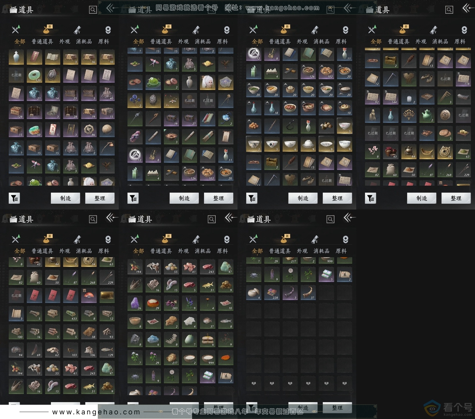475x419 pixels.
Task: Collapse the bottom-right inventory panel with arrow
Action: point(349,217)
